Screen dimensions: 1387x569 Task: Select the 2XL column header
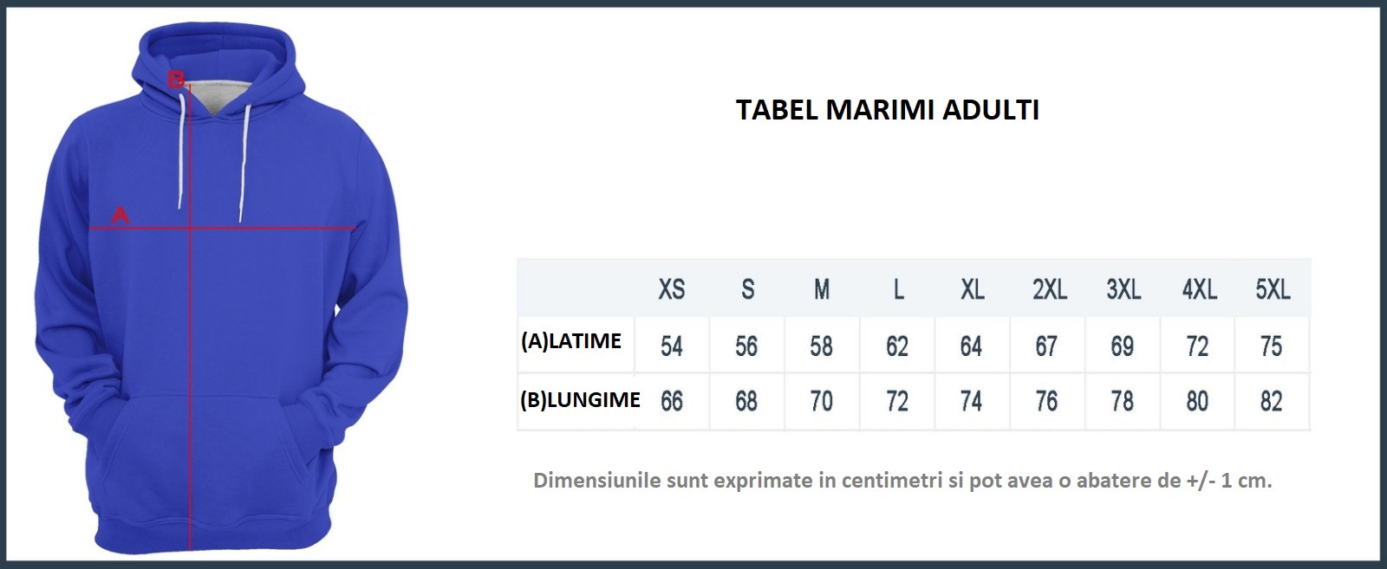click(1049, 289)
